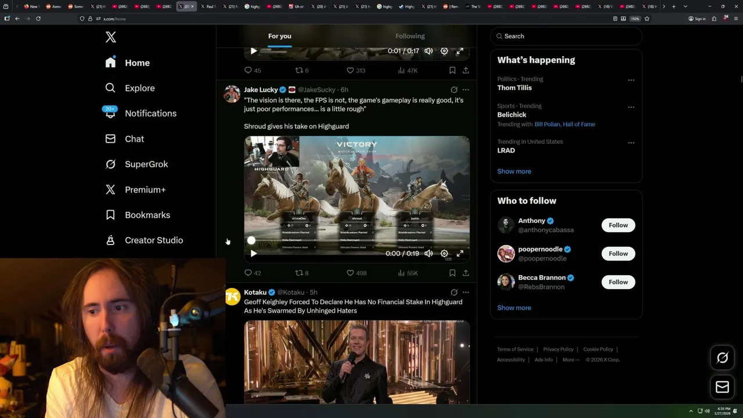Reply to Jake Lucky post with 42 replies
This screenshot has width=743, height=418.
(253, 273)
